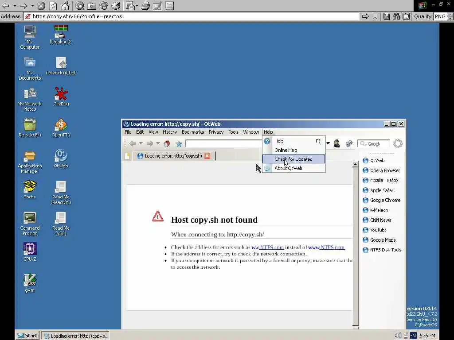Click the detective privacy icon in QtWeb toolbar
Viewport: 454px width, 340px height.
(x=337, y=143)
